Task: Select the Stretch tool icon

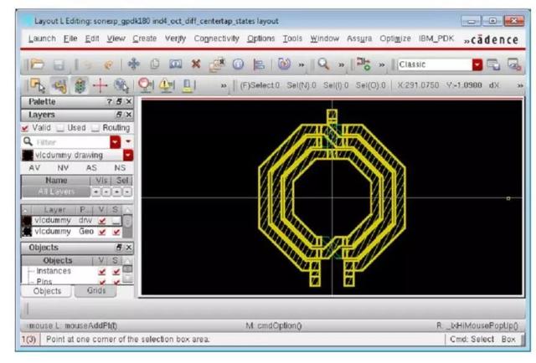Action: pyautogui.click(x=175, y=64)
